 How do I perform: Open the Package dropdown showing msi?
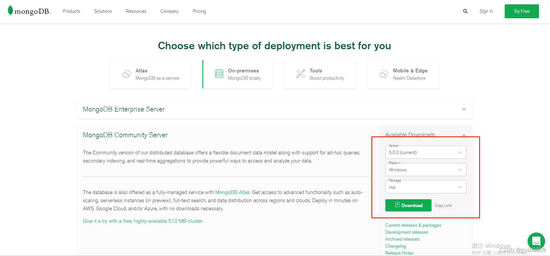pos(426,187)
